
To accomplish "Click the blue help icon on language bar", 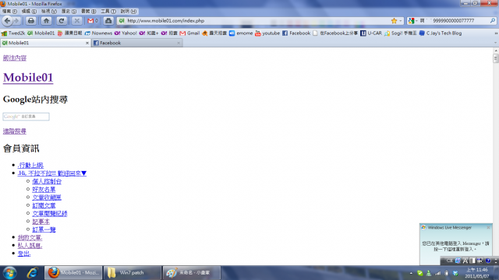I will [488, 261].
